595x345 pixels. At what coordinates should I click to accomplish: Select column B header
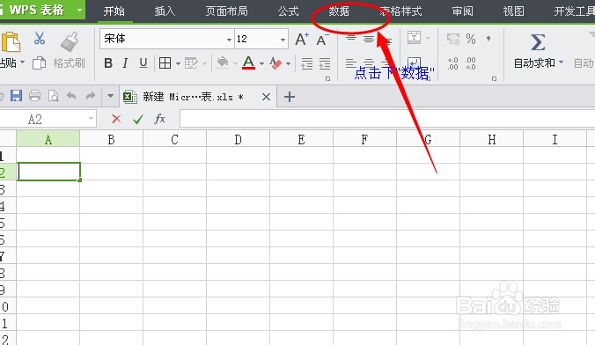[111, 140]
